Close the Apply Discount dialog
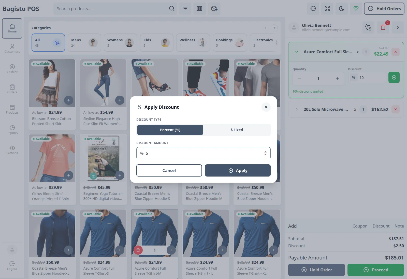 [266, 107]
